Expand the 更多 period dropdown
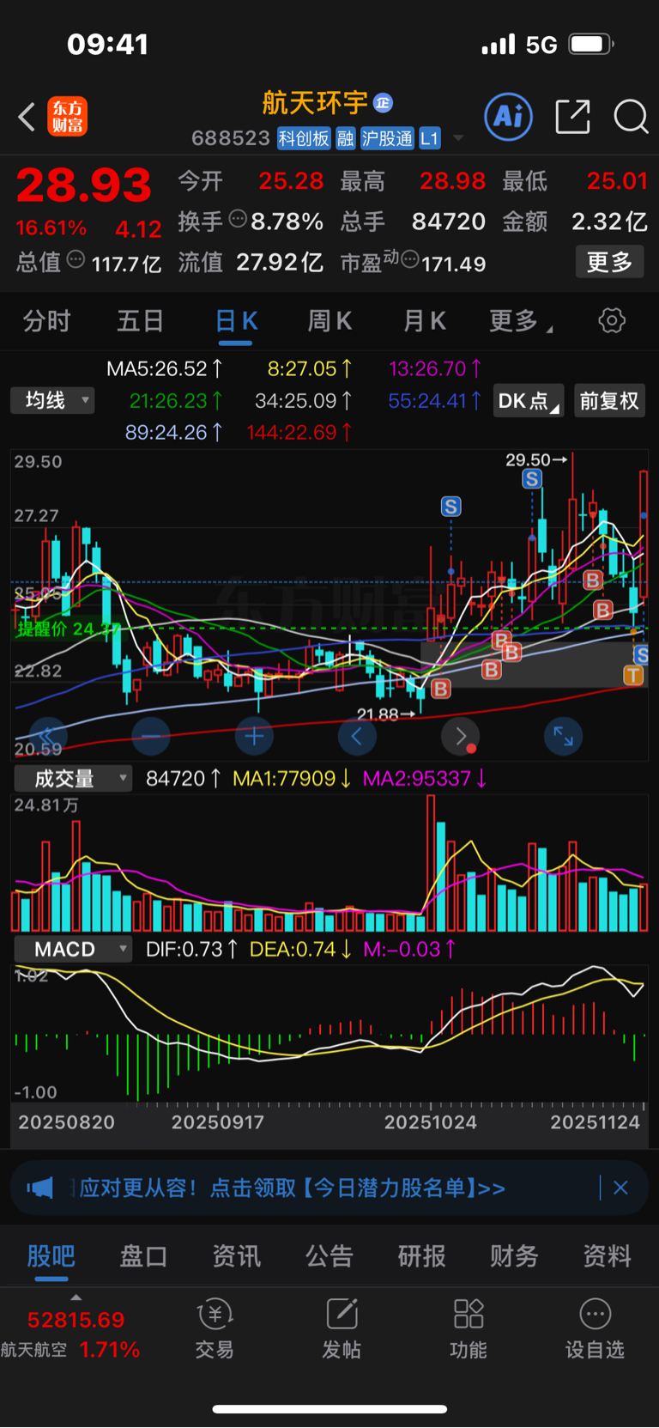The width and height of the screenshot is (659, 1428). point(521,321)
